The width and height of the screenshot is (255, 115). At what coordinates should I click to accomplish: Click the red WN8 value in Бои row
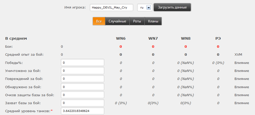click(x=186, y=47)
